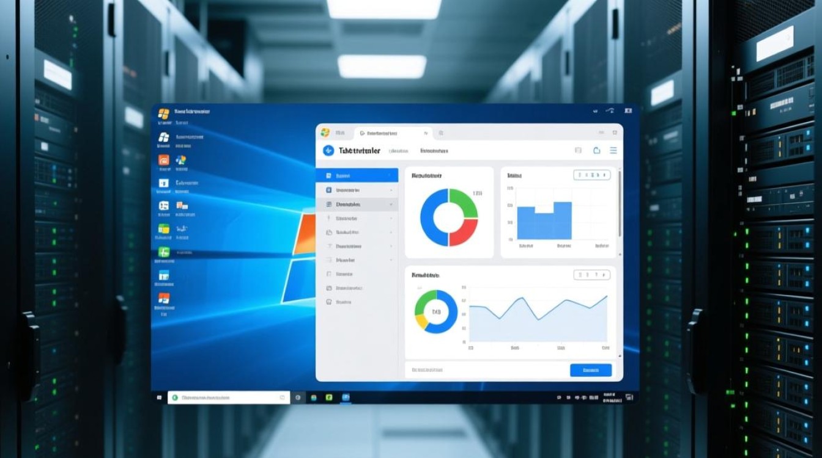Select the last item in the dashboard sidebar
The height and width of the screenshot is (458, 822).
point(343,302)
